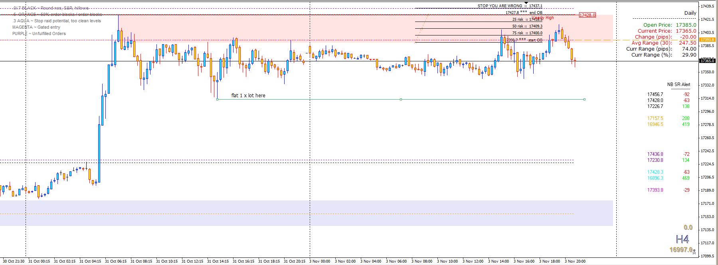This screenshot has height=265, width=718.
Task: Select the right end handle of the green line
Action: point(584,99)
